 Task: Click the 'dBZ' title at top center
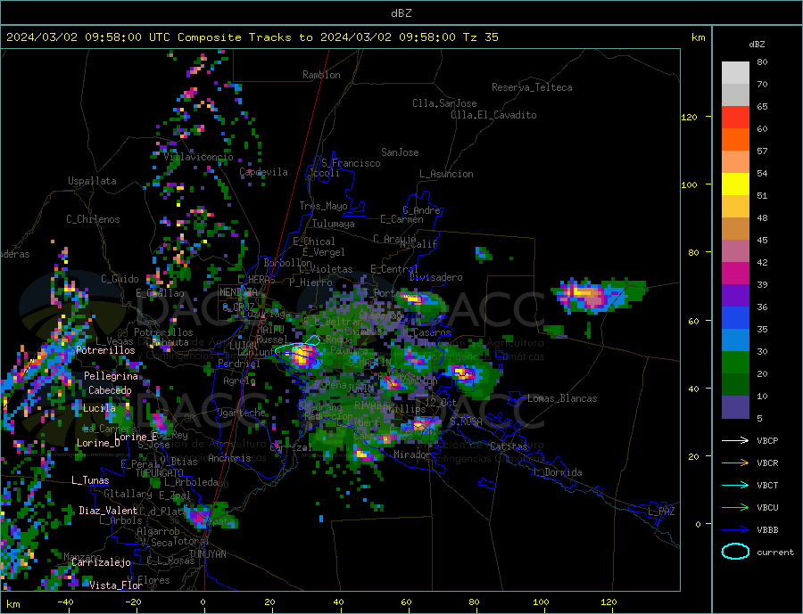click(x=401, y=13)
